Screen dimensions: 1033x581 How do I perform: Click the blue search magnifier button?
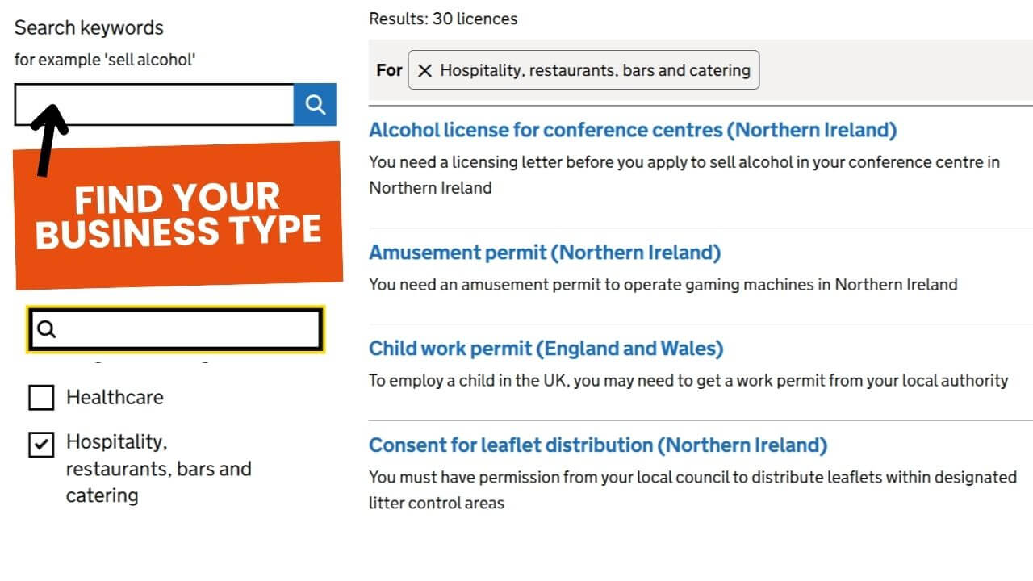pyautogui.click(x=315, y=104)
